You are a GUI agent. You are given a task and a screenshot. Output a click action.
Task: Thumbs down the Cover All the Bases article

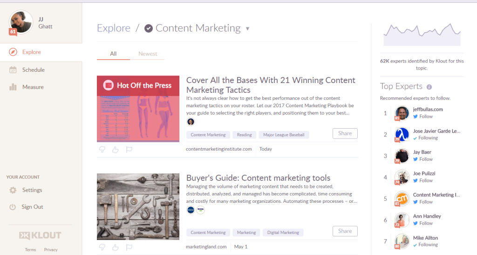click(x=102, y=149)
